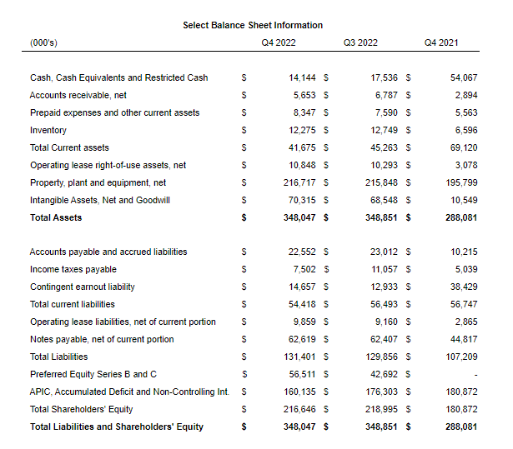Click the (000's) units label
Screen dimensions: 513x449
pos(43,42)
